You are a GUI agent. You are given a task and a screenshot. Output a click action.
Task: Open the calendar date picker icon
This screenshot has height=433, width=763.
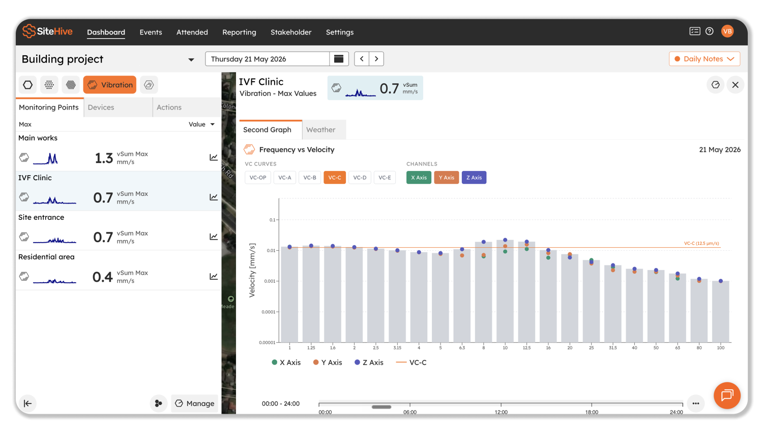pos(339,59)
